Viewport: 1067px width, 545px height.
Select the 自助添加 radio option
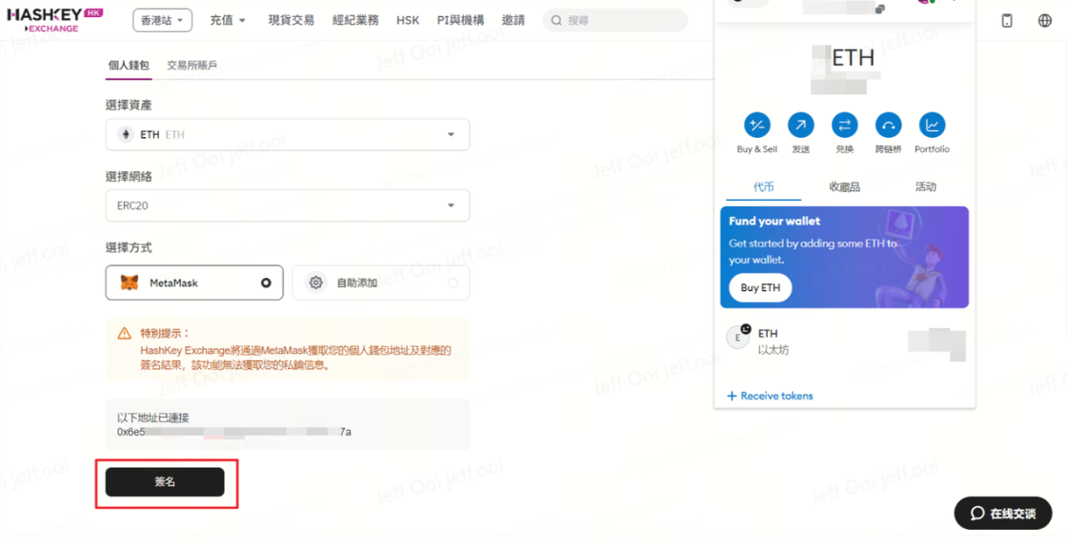click(x=453, y=282)
